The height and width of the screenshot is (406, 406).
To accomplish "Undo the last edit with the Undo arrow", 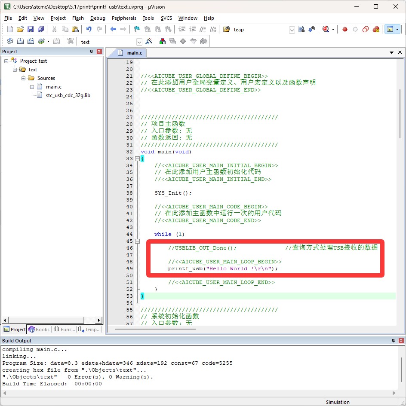I will [89, 29].
